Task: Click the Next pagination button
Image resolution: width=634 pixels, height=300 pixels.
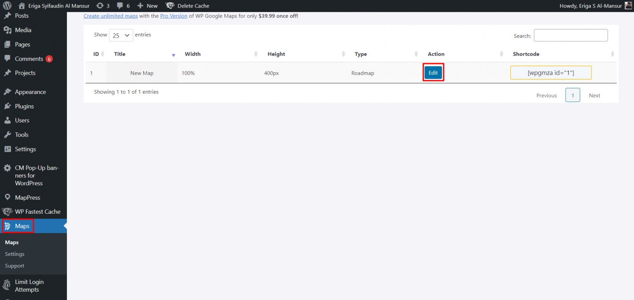Action: coord(594,95)
